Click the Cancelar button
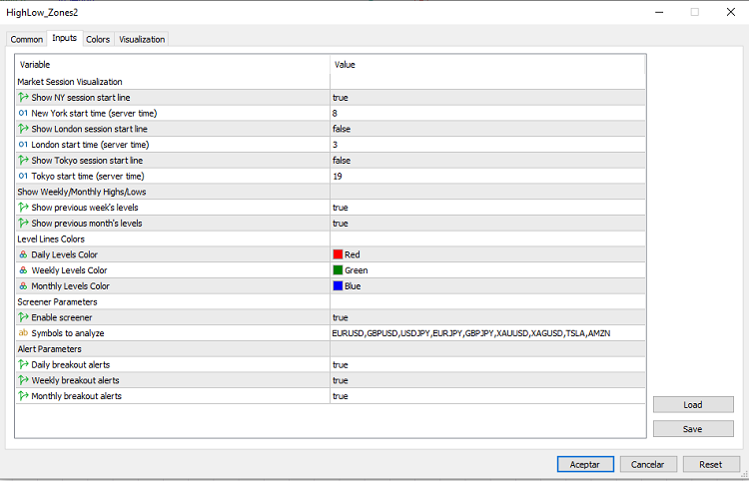This screenshot has width=749, height=481. coord(648,464)
